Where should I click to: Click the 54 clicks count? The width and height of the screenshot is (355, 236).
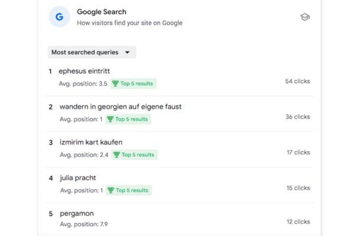[x=298, y=81]
